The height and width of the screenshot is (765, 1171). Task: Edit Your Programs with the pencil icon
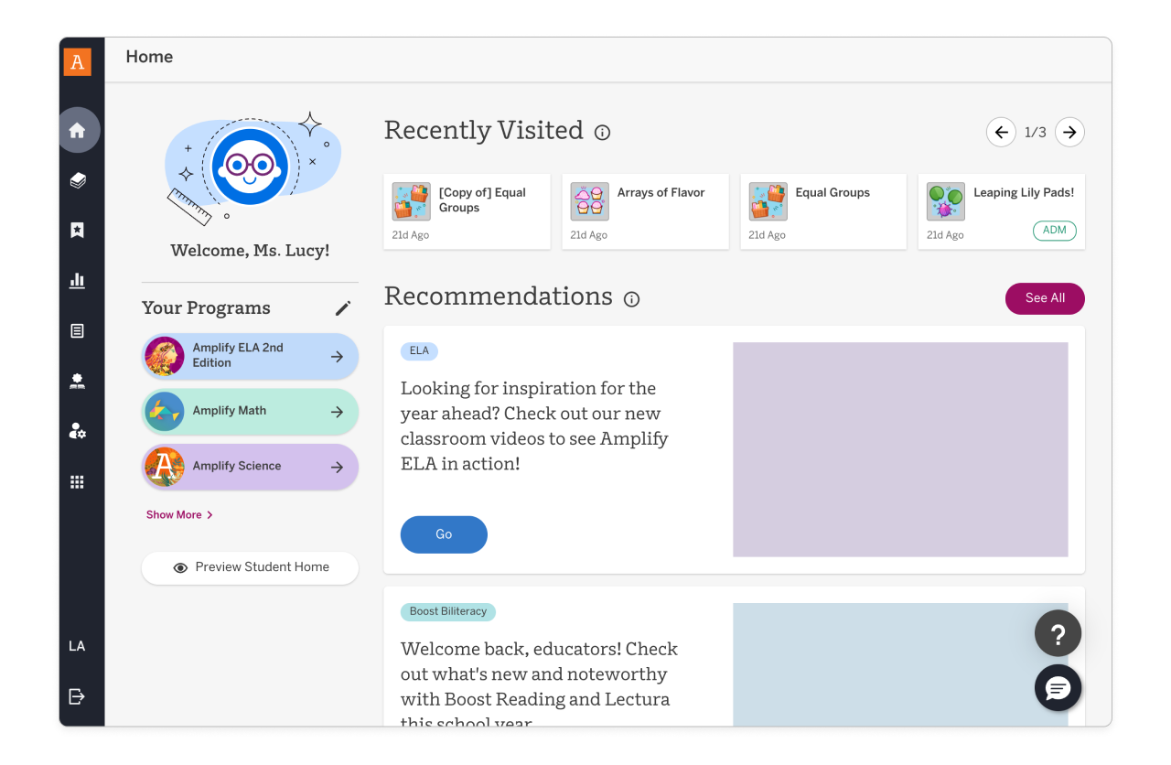click(x=342, y=307)
